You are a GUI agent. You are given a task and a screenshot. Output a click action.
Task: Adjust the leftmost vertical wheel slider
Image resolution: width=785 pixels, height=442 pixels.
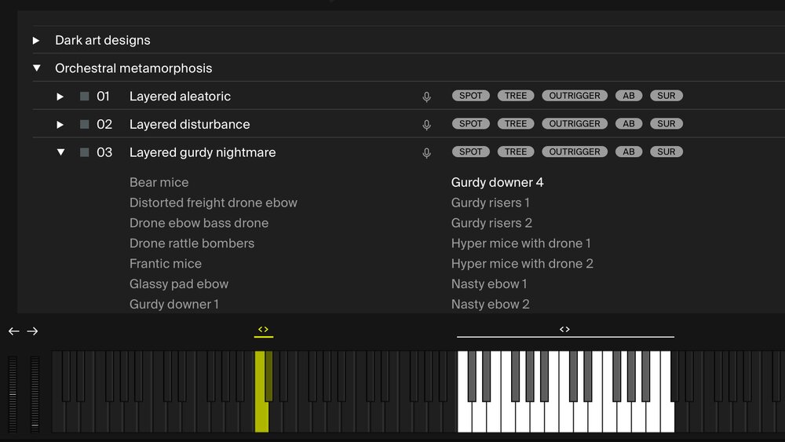pos(13,393)
